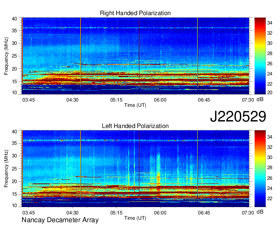Viewport: 277px width, 225px height.
Task: Click 35 MHz tick on Right Handed frequency axis
Action: (14, 31)
